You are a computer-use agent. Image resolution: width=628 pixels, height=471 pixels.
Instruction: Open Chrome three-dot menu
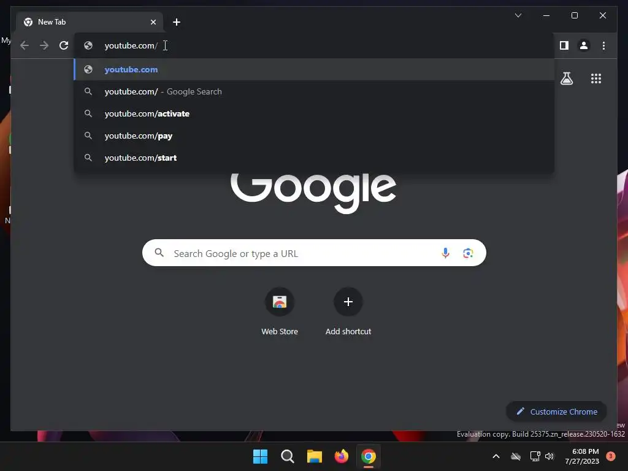point(603,45)
